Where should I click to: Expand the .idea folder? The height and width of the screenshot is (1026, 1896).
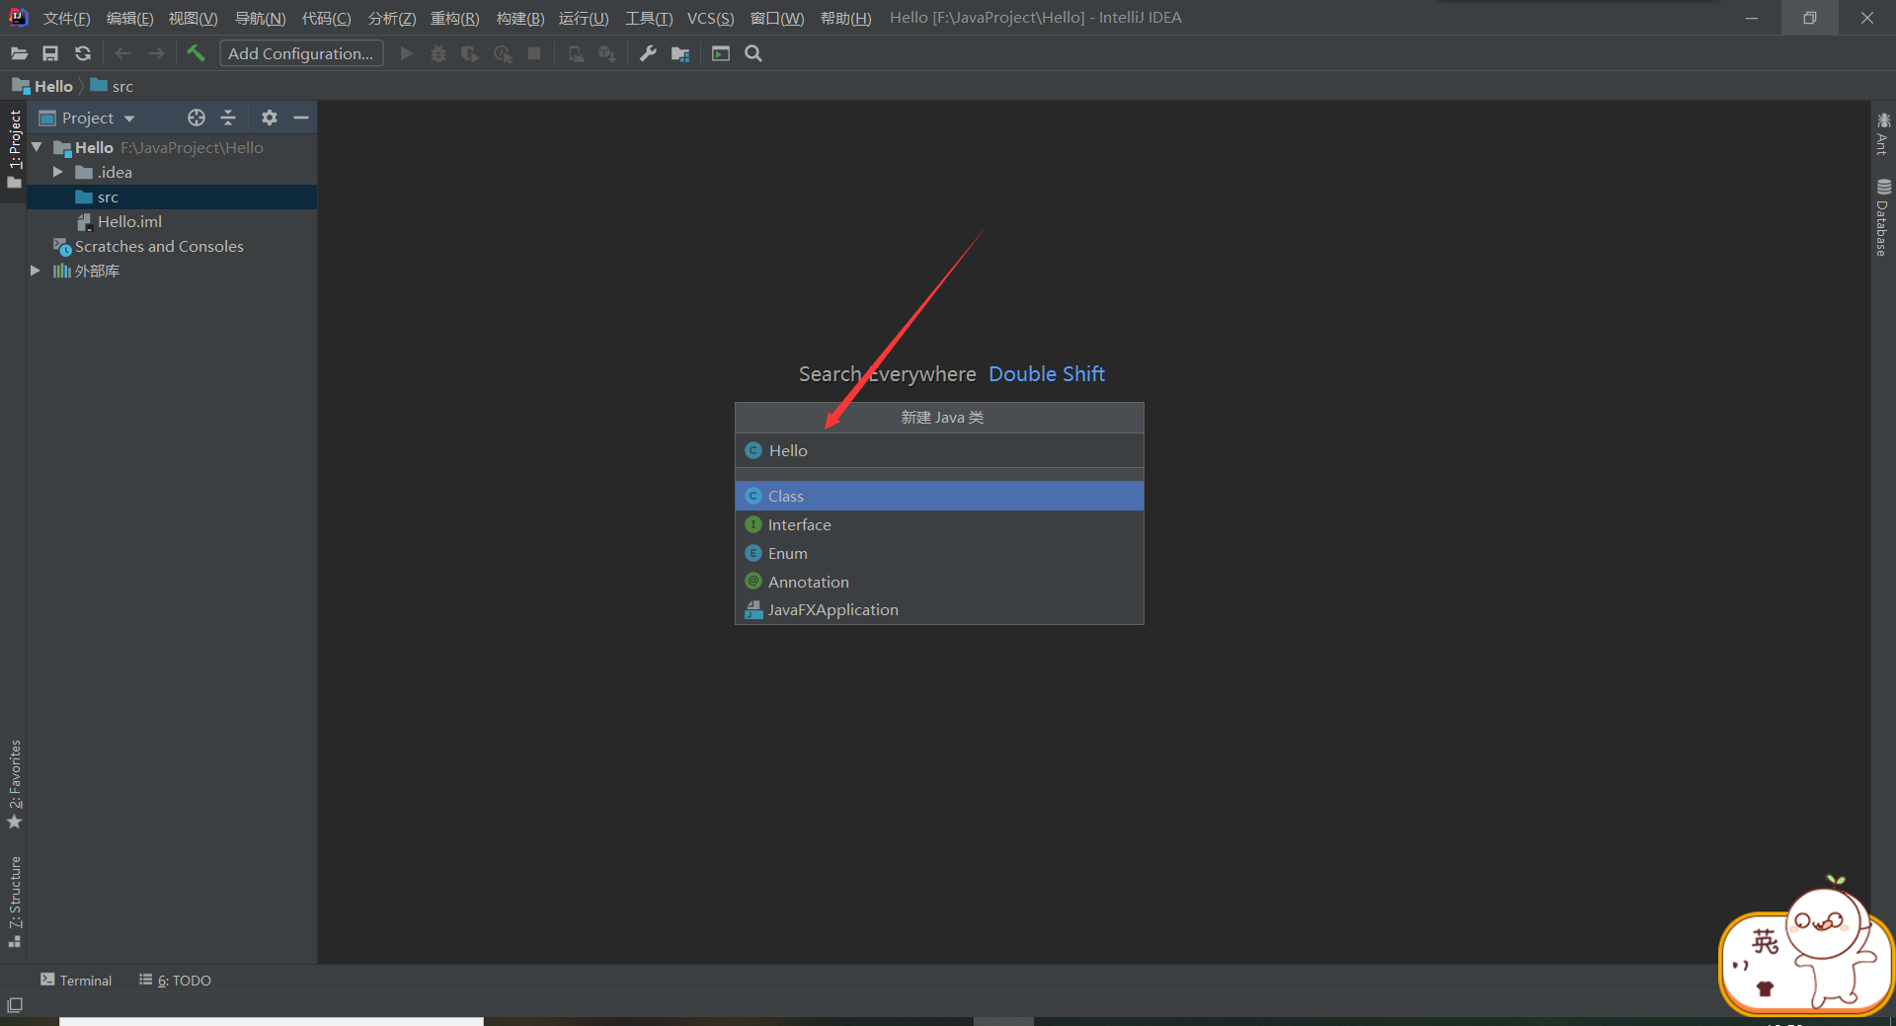coord(57,172)
